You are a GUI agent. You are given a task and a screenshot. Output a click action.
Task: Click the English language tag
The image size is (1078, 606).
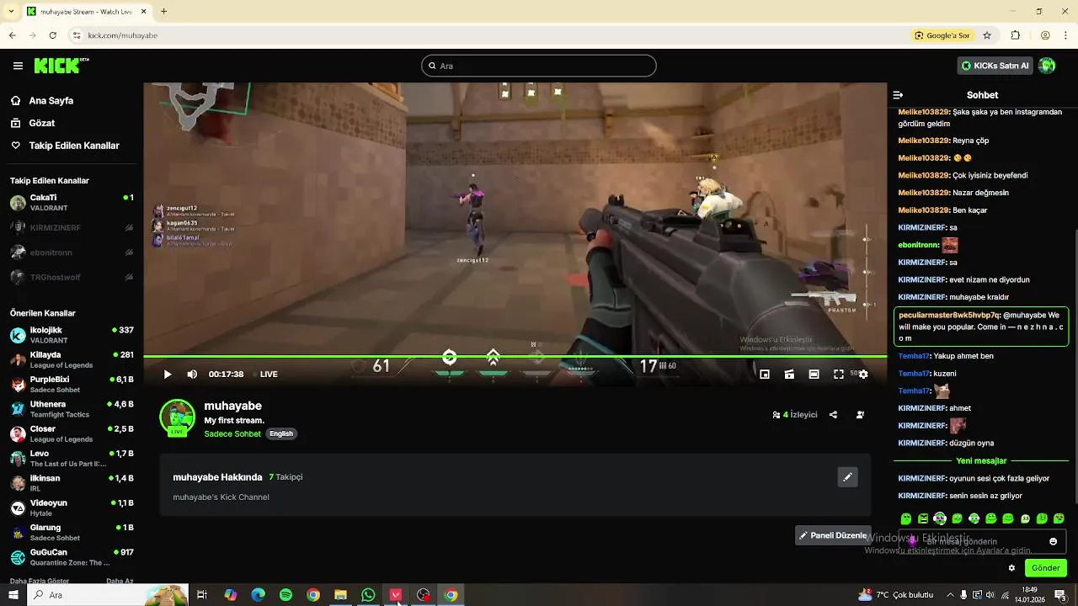pos(281,434)
